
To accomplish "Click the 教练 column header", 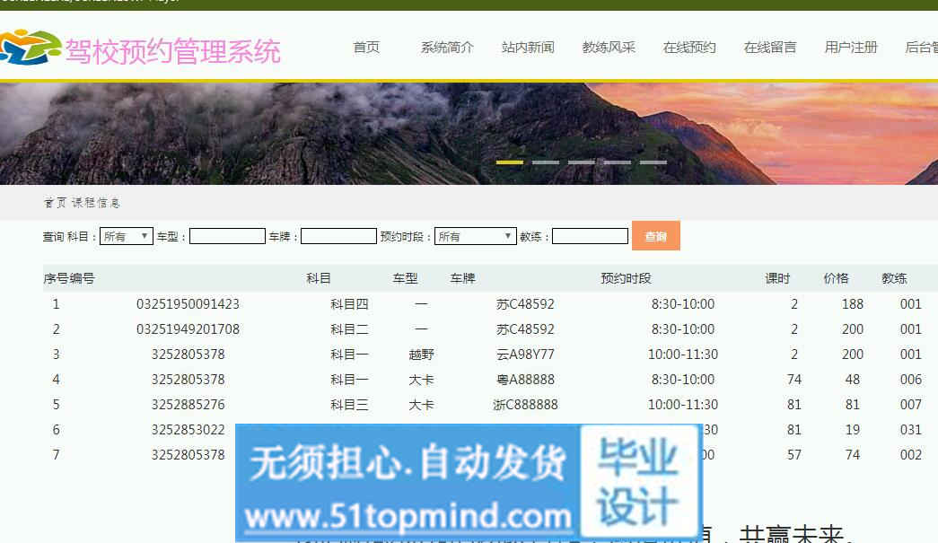I will 894,278.
